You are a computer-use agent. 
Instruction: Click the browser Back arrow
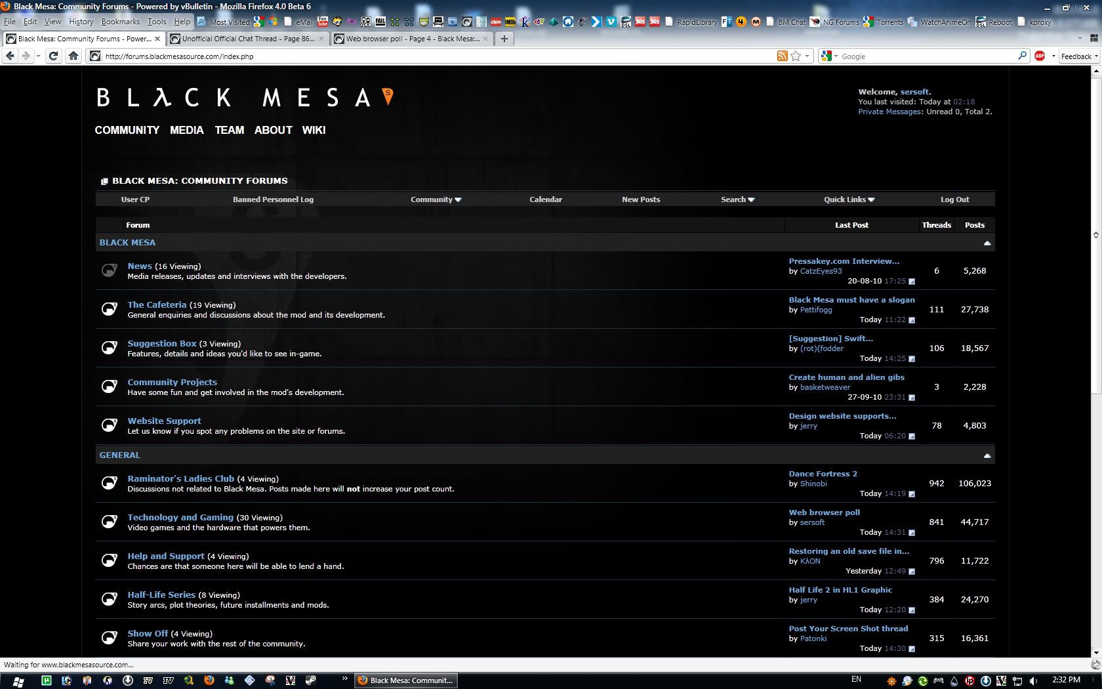(x=10, y=56)
